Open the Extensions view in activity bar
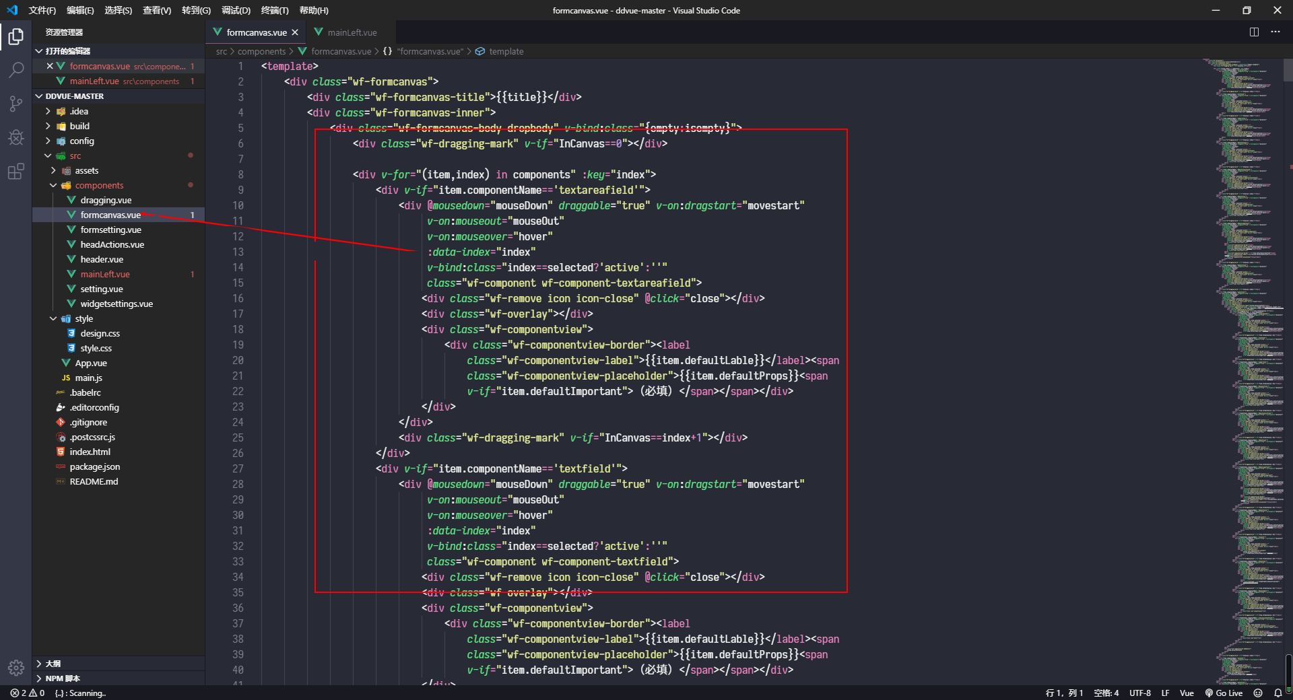Screen dimensions: 1293x700 coord(16,172)
